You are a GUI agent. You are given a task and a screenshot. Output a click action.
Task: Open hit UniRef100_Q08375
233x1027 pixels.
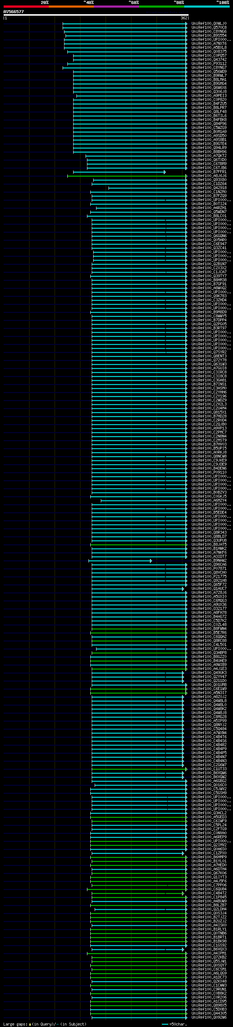coord(209,52)
